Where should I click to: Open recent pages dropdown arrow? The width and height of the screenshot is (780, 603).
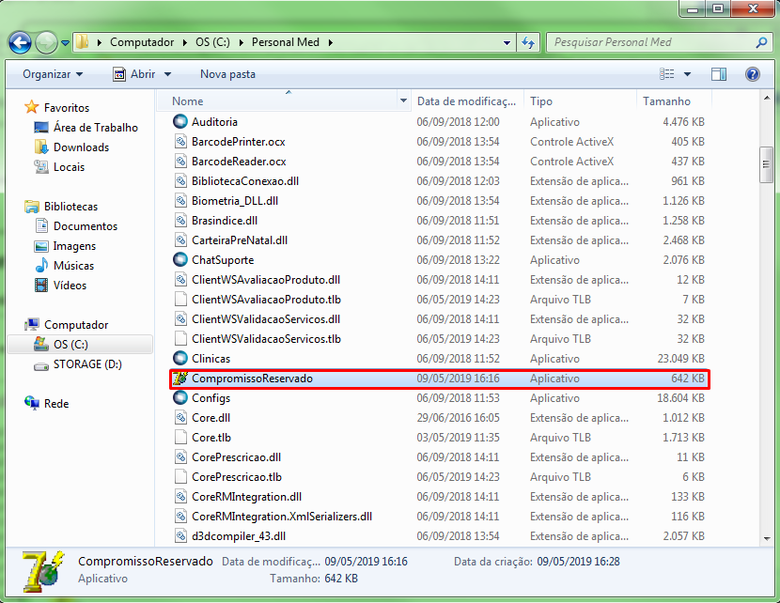click(x=65, y=43)
